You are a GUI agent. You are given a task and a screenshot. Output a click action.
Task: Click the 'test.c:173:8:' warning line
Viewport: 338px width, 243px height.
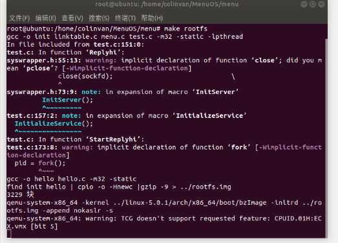(x=164, y=147)
